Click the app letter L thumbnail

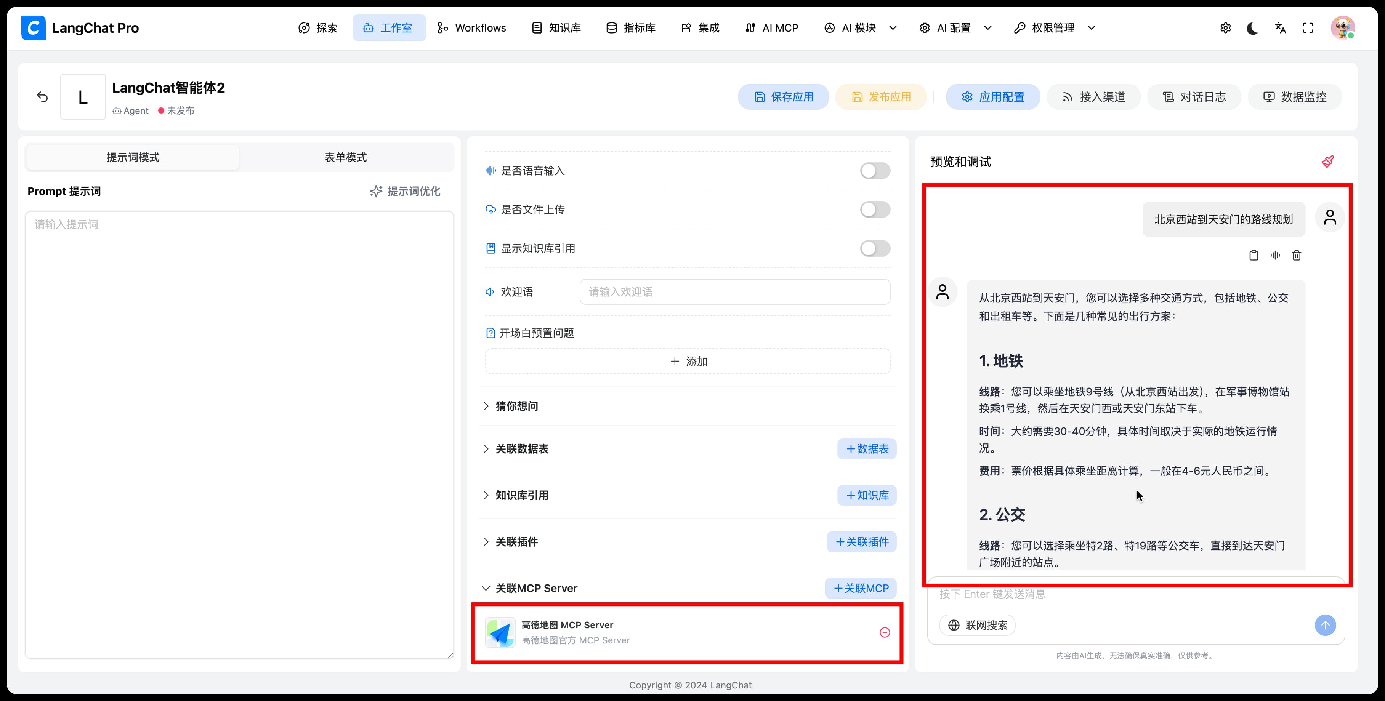[x=83, y=97]
